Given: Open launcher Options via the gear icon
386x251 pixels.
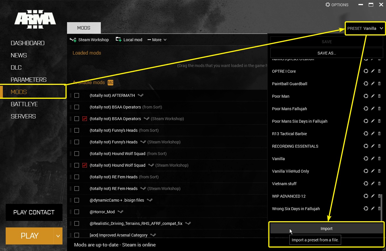Looking at the screenshot, I should (x=328, y=5).
